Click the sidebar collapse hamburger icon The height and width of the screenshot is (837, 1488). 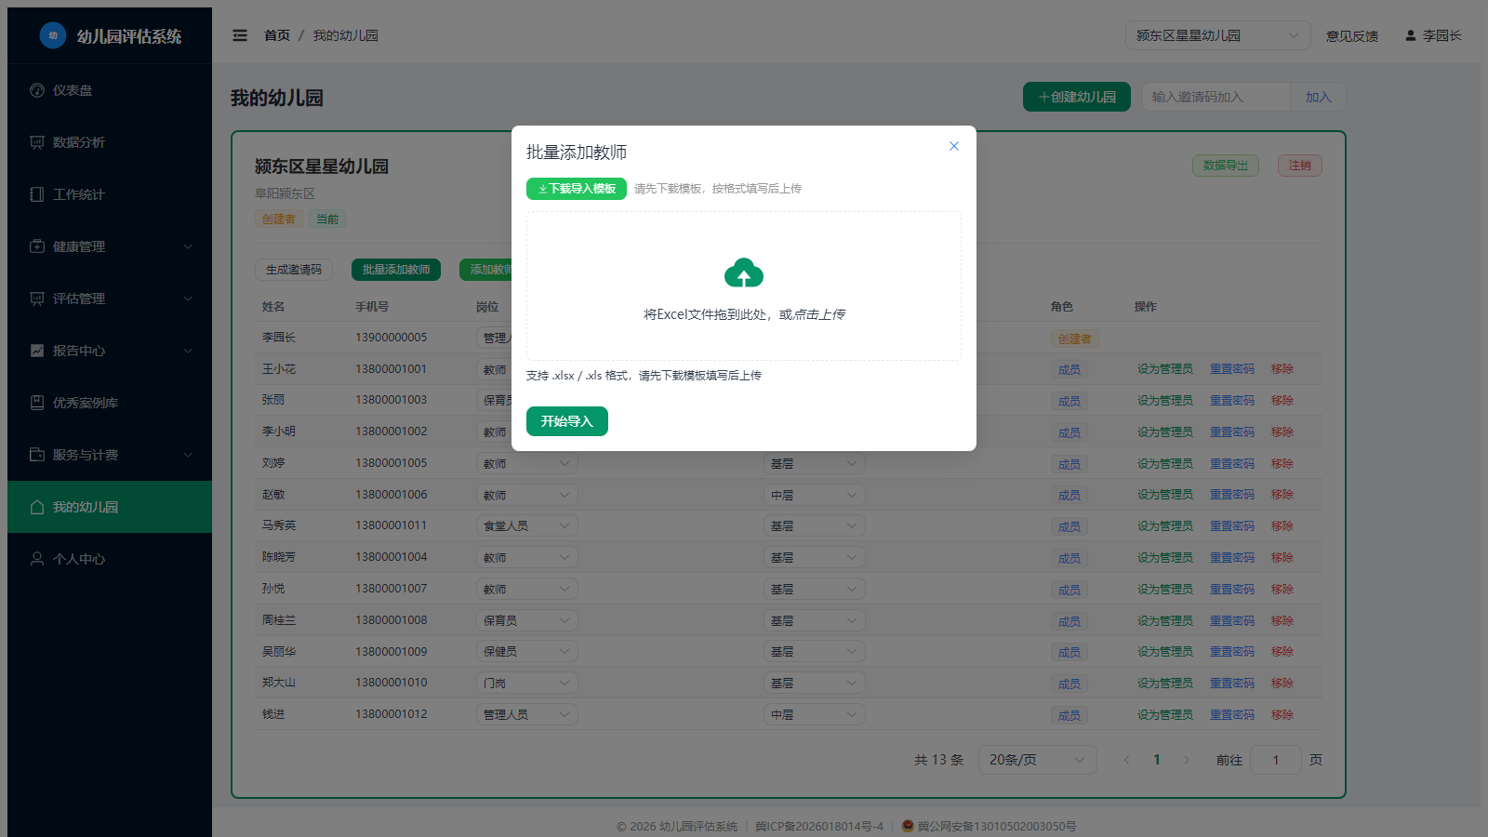(x=240, y=35)
